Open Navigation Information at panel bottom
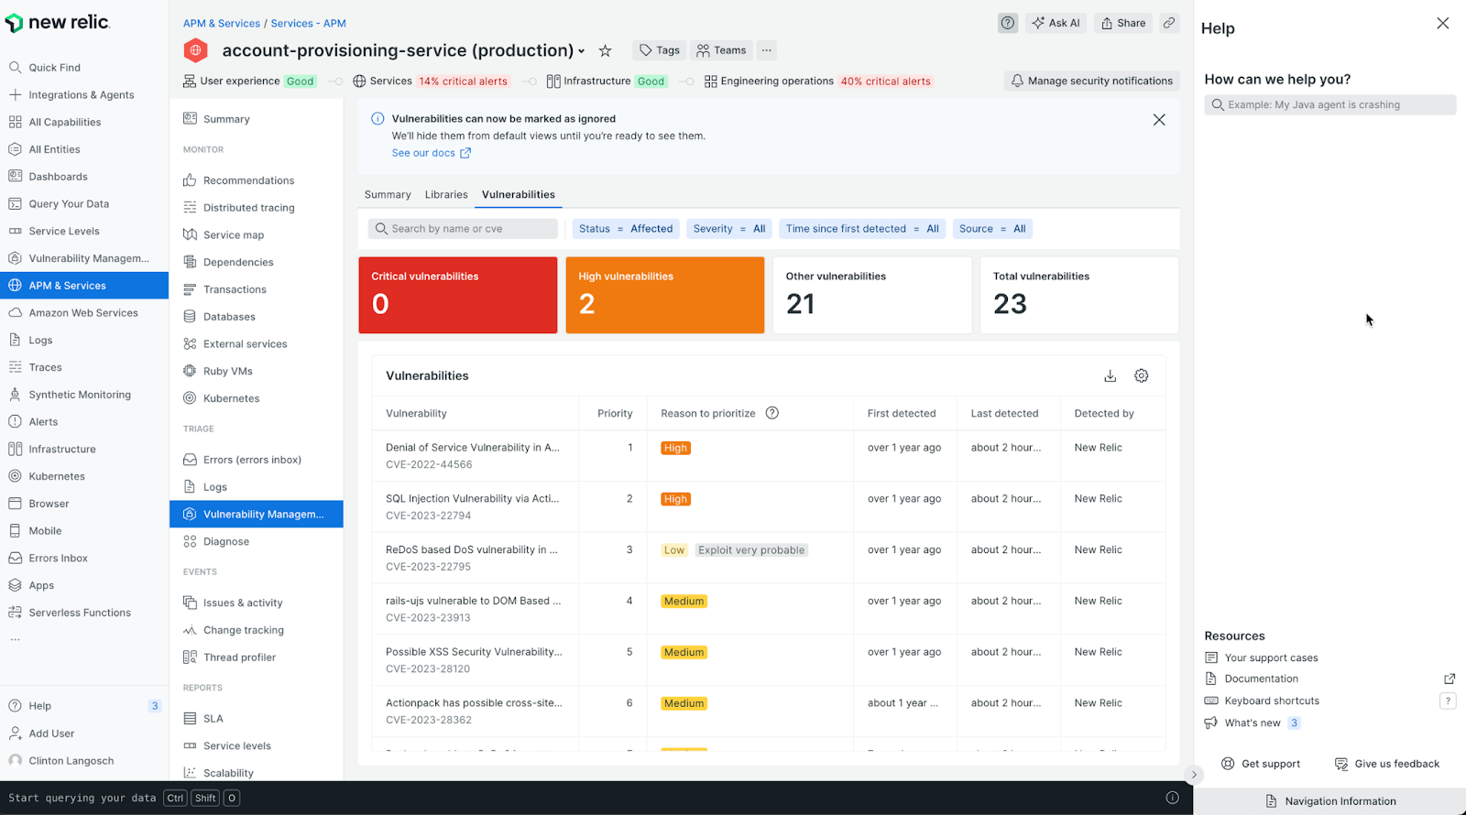The height and width of the screenshot is (815, 1466). click(x=1330, y=801)
